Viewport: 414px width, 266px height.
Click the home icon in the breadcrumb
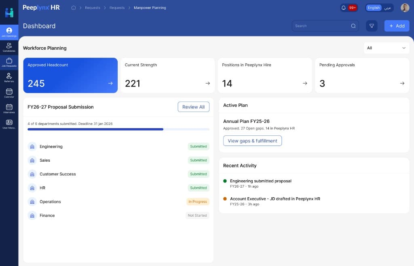(x=74, y=8)
